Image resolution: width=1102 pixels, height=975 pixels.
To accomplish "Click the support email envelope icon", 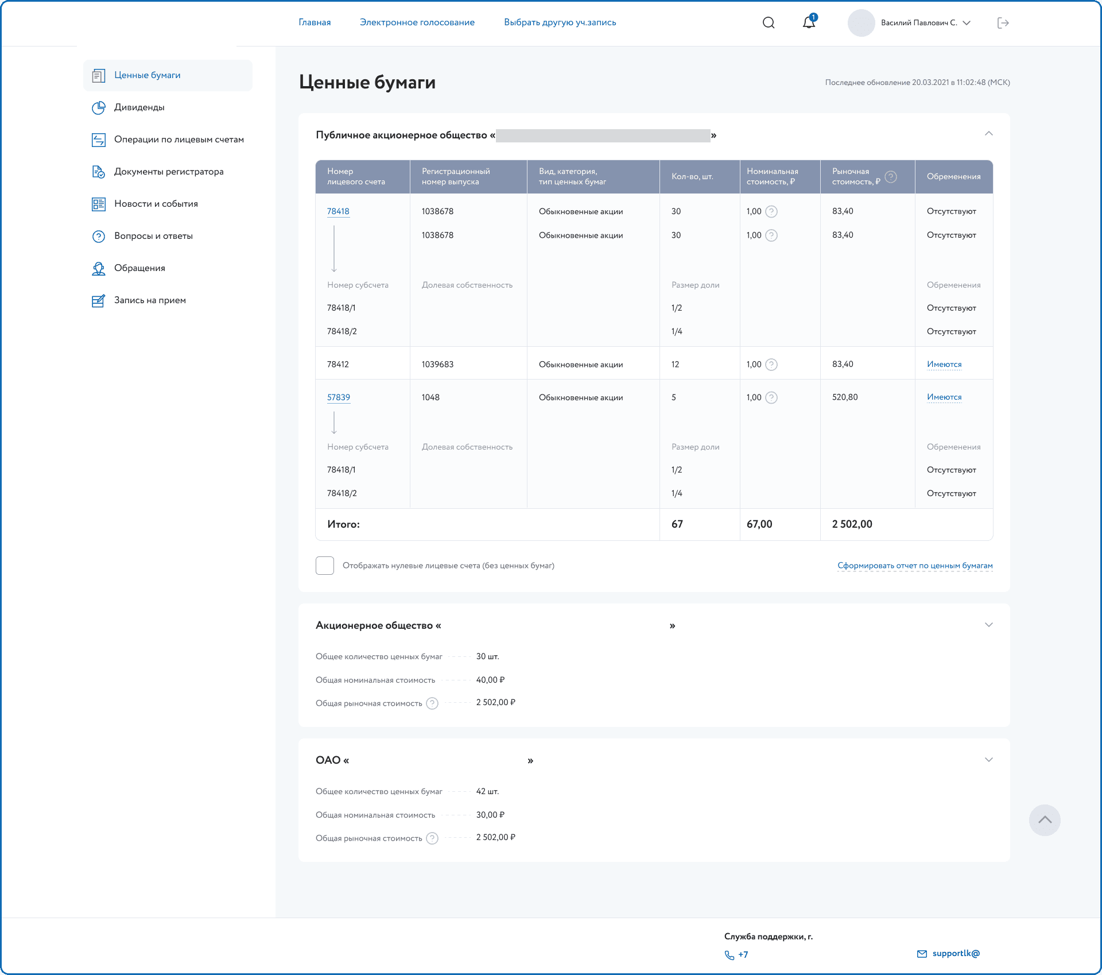I will pyautogui.click(x=922, y=954).
